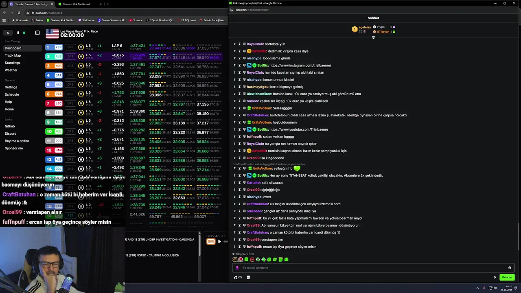
Task: Select the LEC driver badge
Action: pyautogui.click(x=54, y=103)
